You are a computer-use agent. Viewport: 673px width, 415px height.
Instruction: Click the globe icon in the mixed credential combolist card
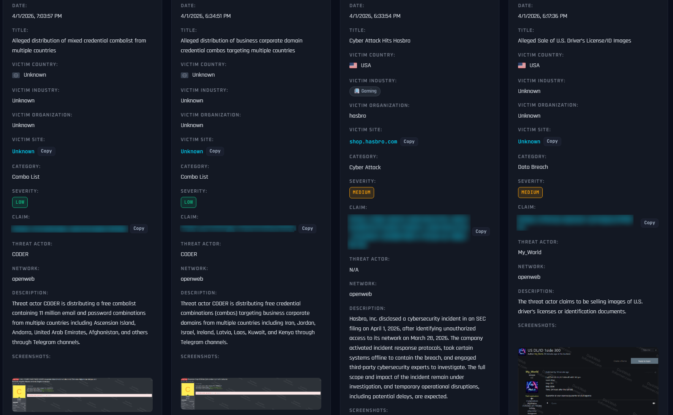[16, 75]
